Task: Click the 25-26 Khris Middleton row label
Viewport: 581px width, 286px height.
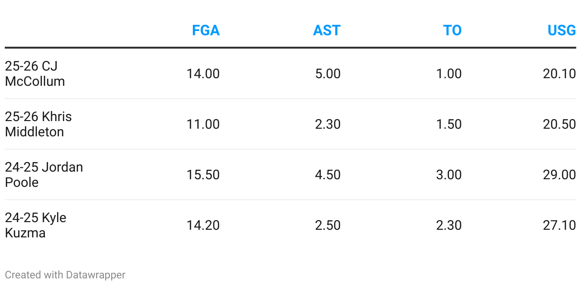Action: click(38, 124)
